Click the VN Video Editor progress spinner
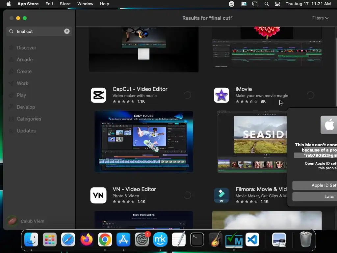Image resolution: width=337 pixels, height=253 pixels. (x=187, y=195)
